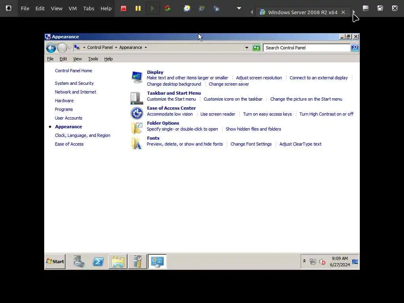Click the green Refresh address bar icon
Viewport: 404px width, 303px height.
[256, 48]
